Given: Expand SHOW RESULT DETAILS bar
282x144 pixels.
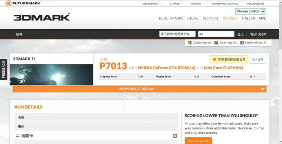Looking at the screenshot, I should [139, 89].
